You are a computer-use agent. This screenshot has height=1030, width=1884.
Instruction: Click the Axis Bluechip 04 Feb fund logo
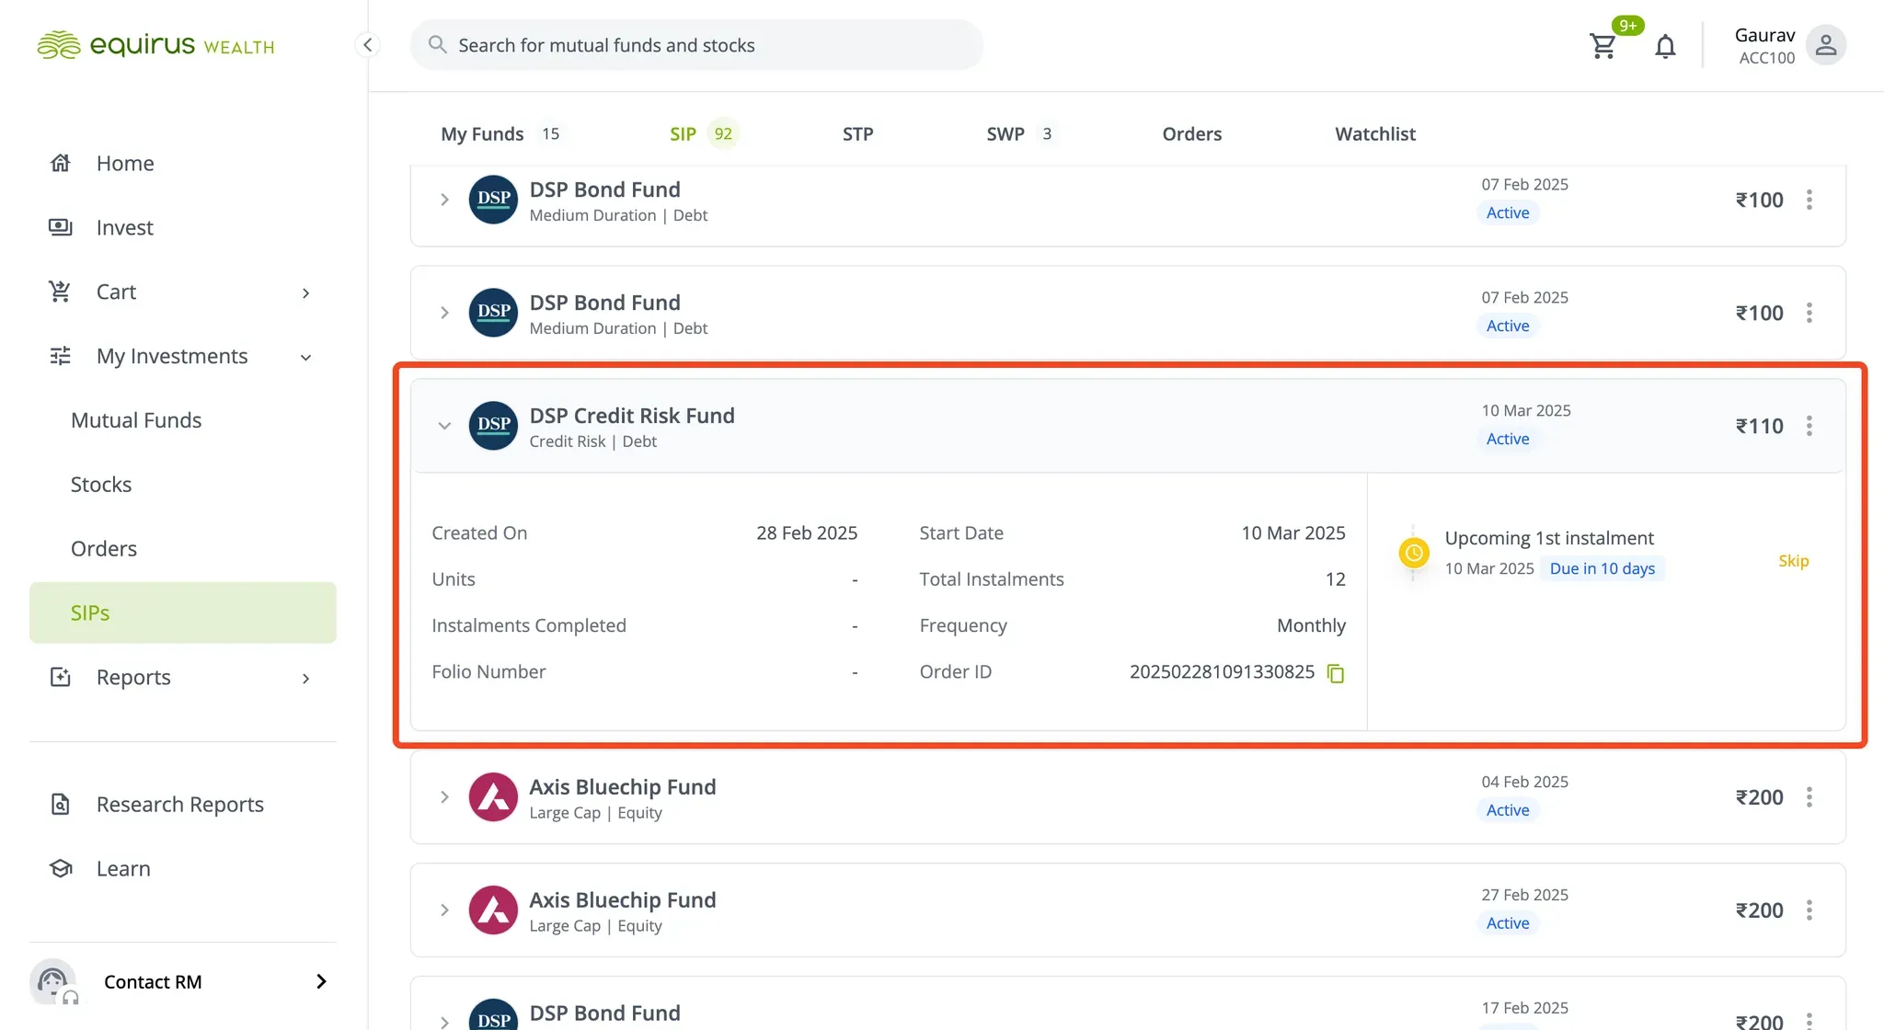(x=493, y=797)
